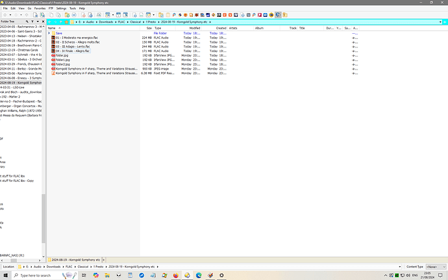Select file 03 - III Adagio - Lento.flac
Viewport: 448px width, 280px height.
point(73,47)
